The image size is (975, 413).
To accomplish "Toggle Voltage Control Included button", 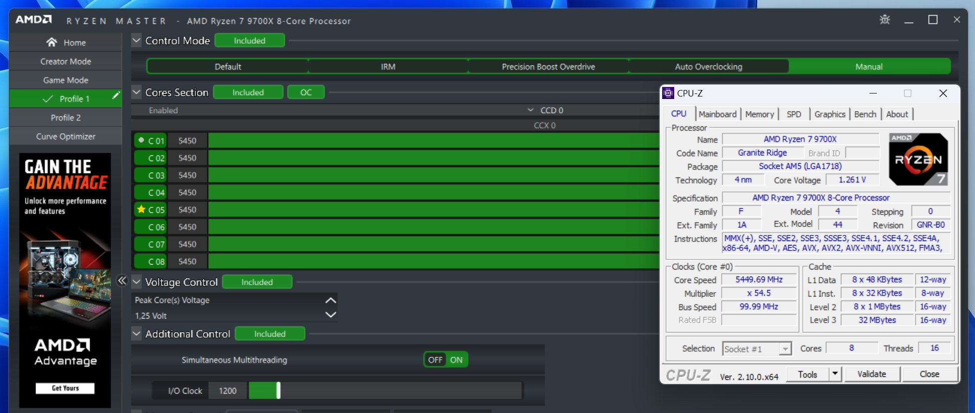I will (257, 282).
